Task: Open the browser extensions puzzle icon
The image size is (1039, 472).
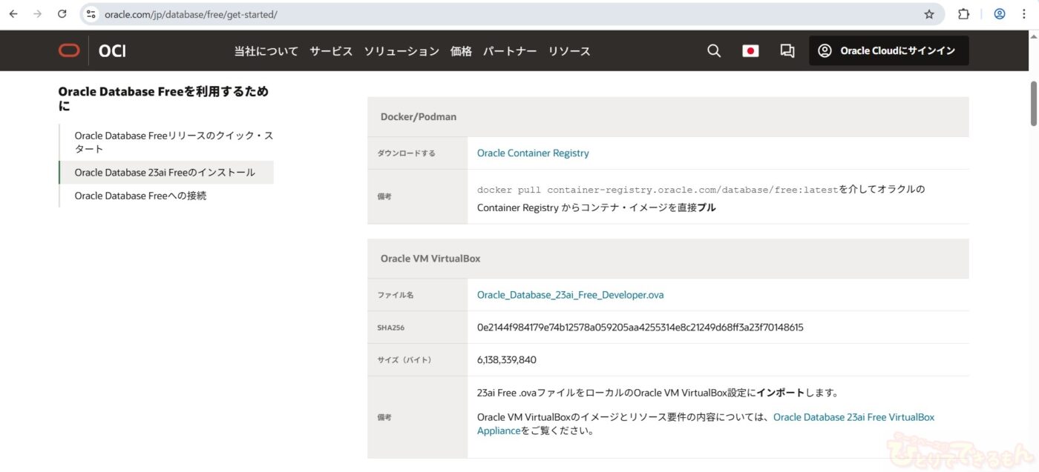Action: click(963, 14)
